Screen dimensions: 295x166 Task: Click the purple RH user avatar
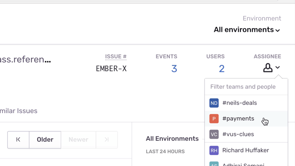pos(214,150)
